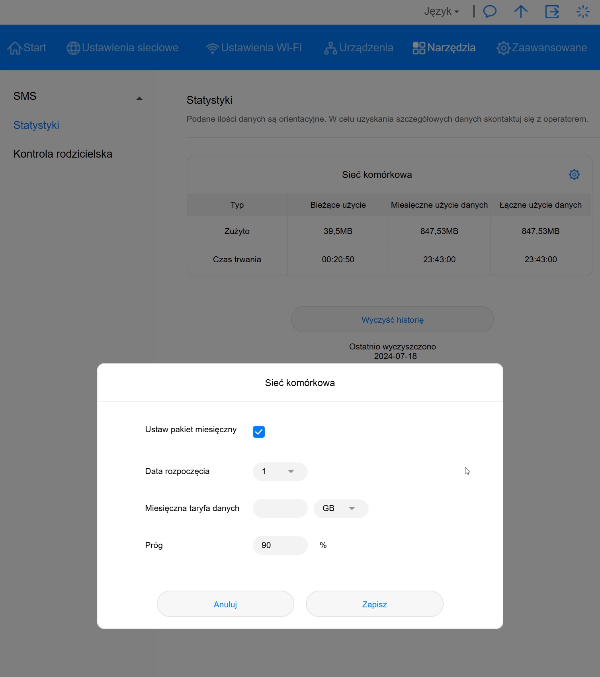Open the SMS messages speech bubble icon
The image size is (600, 677).
(x=490, y=12)
